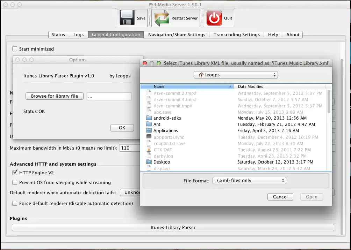Click the red power Quit icon
Screen dimensions: 351x250
click(x=214, y=18)
